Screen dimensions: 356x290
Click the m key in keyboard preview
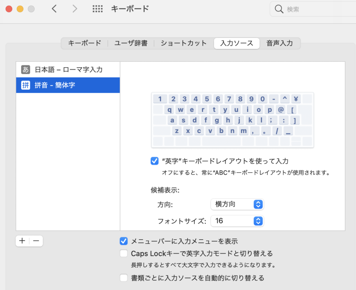244,131
